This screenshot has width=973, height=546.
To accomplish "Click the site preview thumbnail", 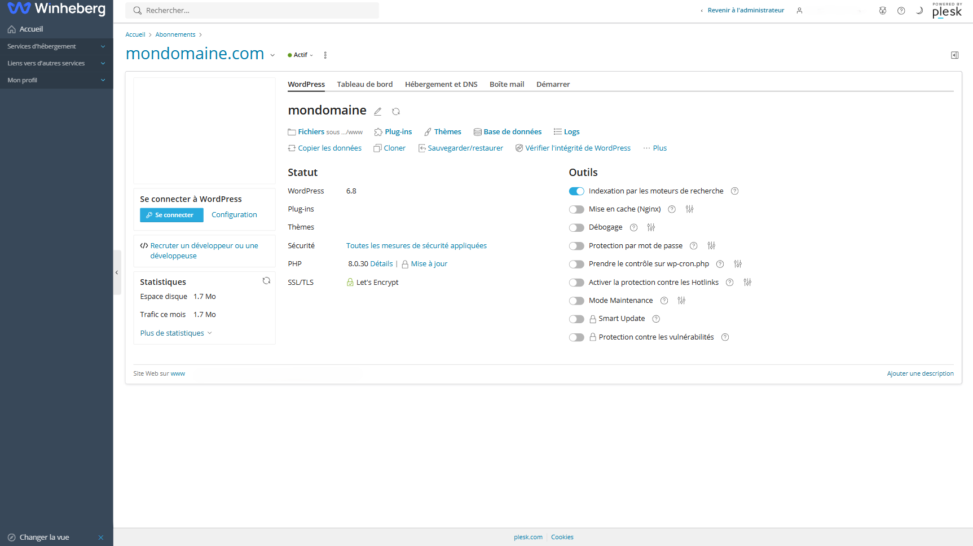I will coord(204,131).
